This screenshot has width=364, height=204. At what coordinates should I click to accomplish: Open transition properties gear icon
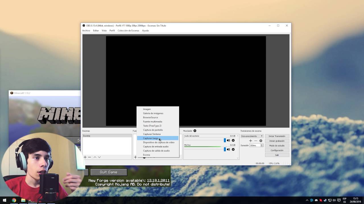tap(261, 141)
